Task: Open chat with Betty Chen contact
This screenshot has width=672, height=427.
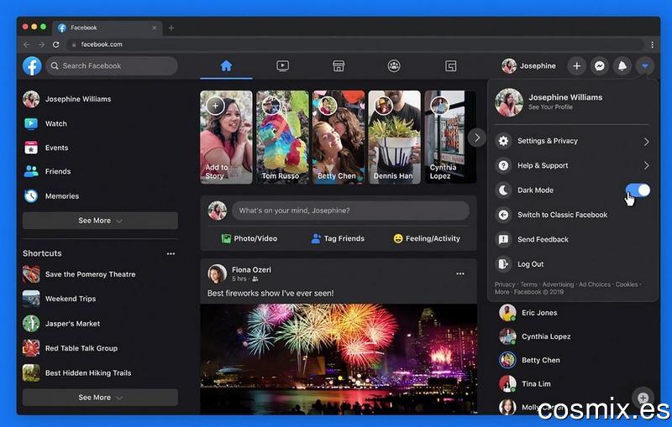Action: pos(530,360)
